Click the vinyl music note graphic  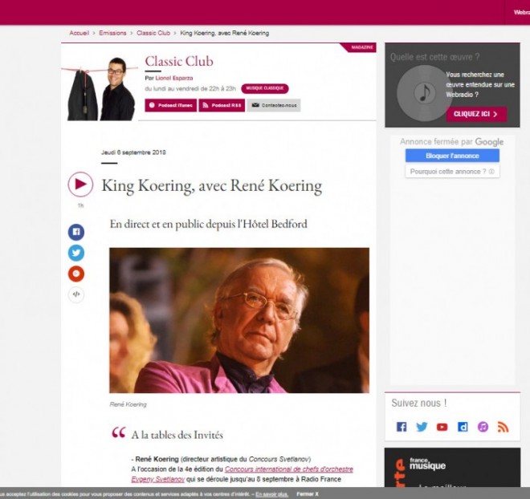[x=425, y=93]
